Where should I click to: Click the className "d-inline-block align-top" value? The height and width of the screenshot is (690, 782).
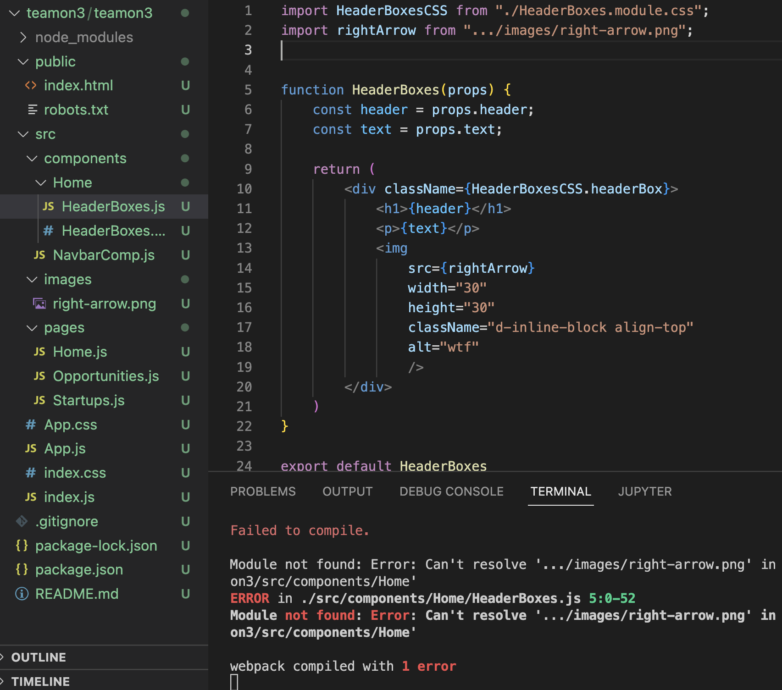[590, 327]
